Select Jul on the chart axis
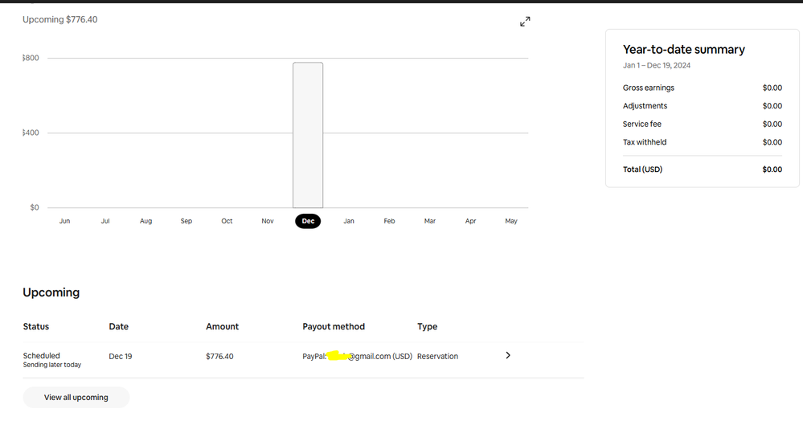 pyautogui.click(x=105, y=221)
